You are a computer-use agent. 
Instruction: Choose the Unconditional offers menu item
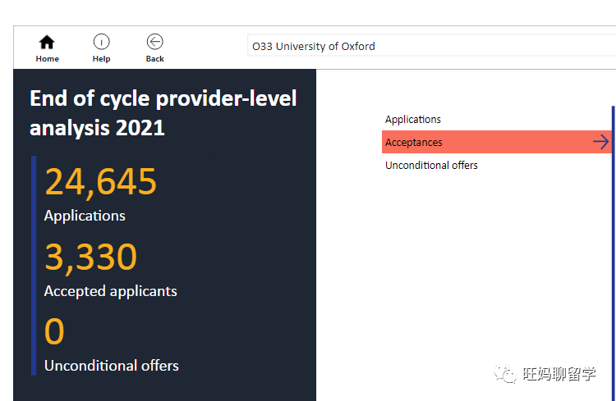(x=431, y=166)
